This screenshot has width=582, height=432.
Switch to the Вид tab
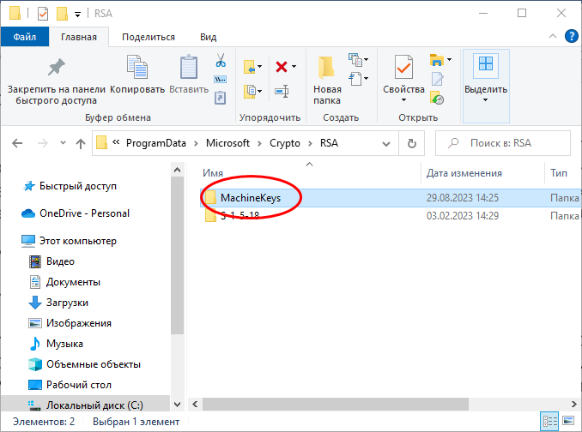[x=209, y=37]
